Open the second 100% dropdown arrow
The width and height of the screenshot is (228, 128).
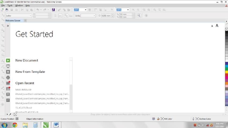[x=128, y=10]
